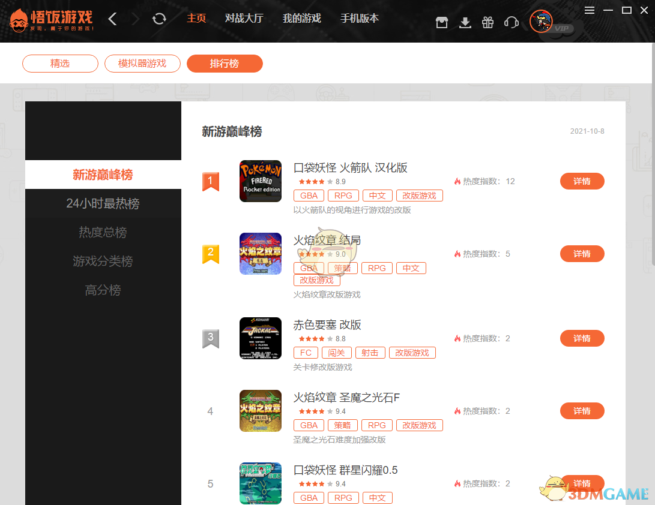Select 24小时最热榜 in sidebar
This screenshot has height=505, width=655.
coord(103,203)
